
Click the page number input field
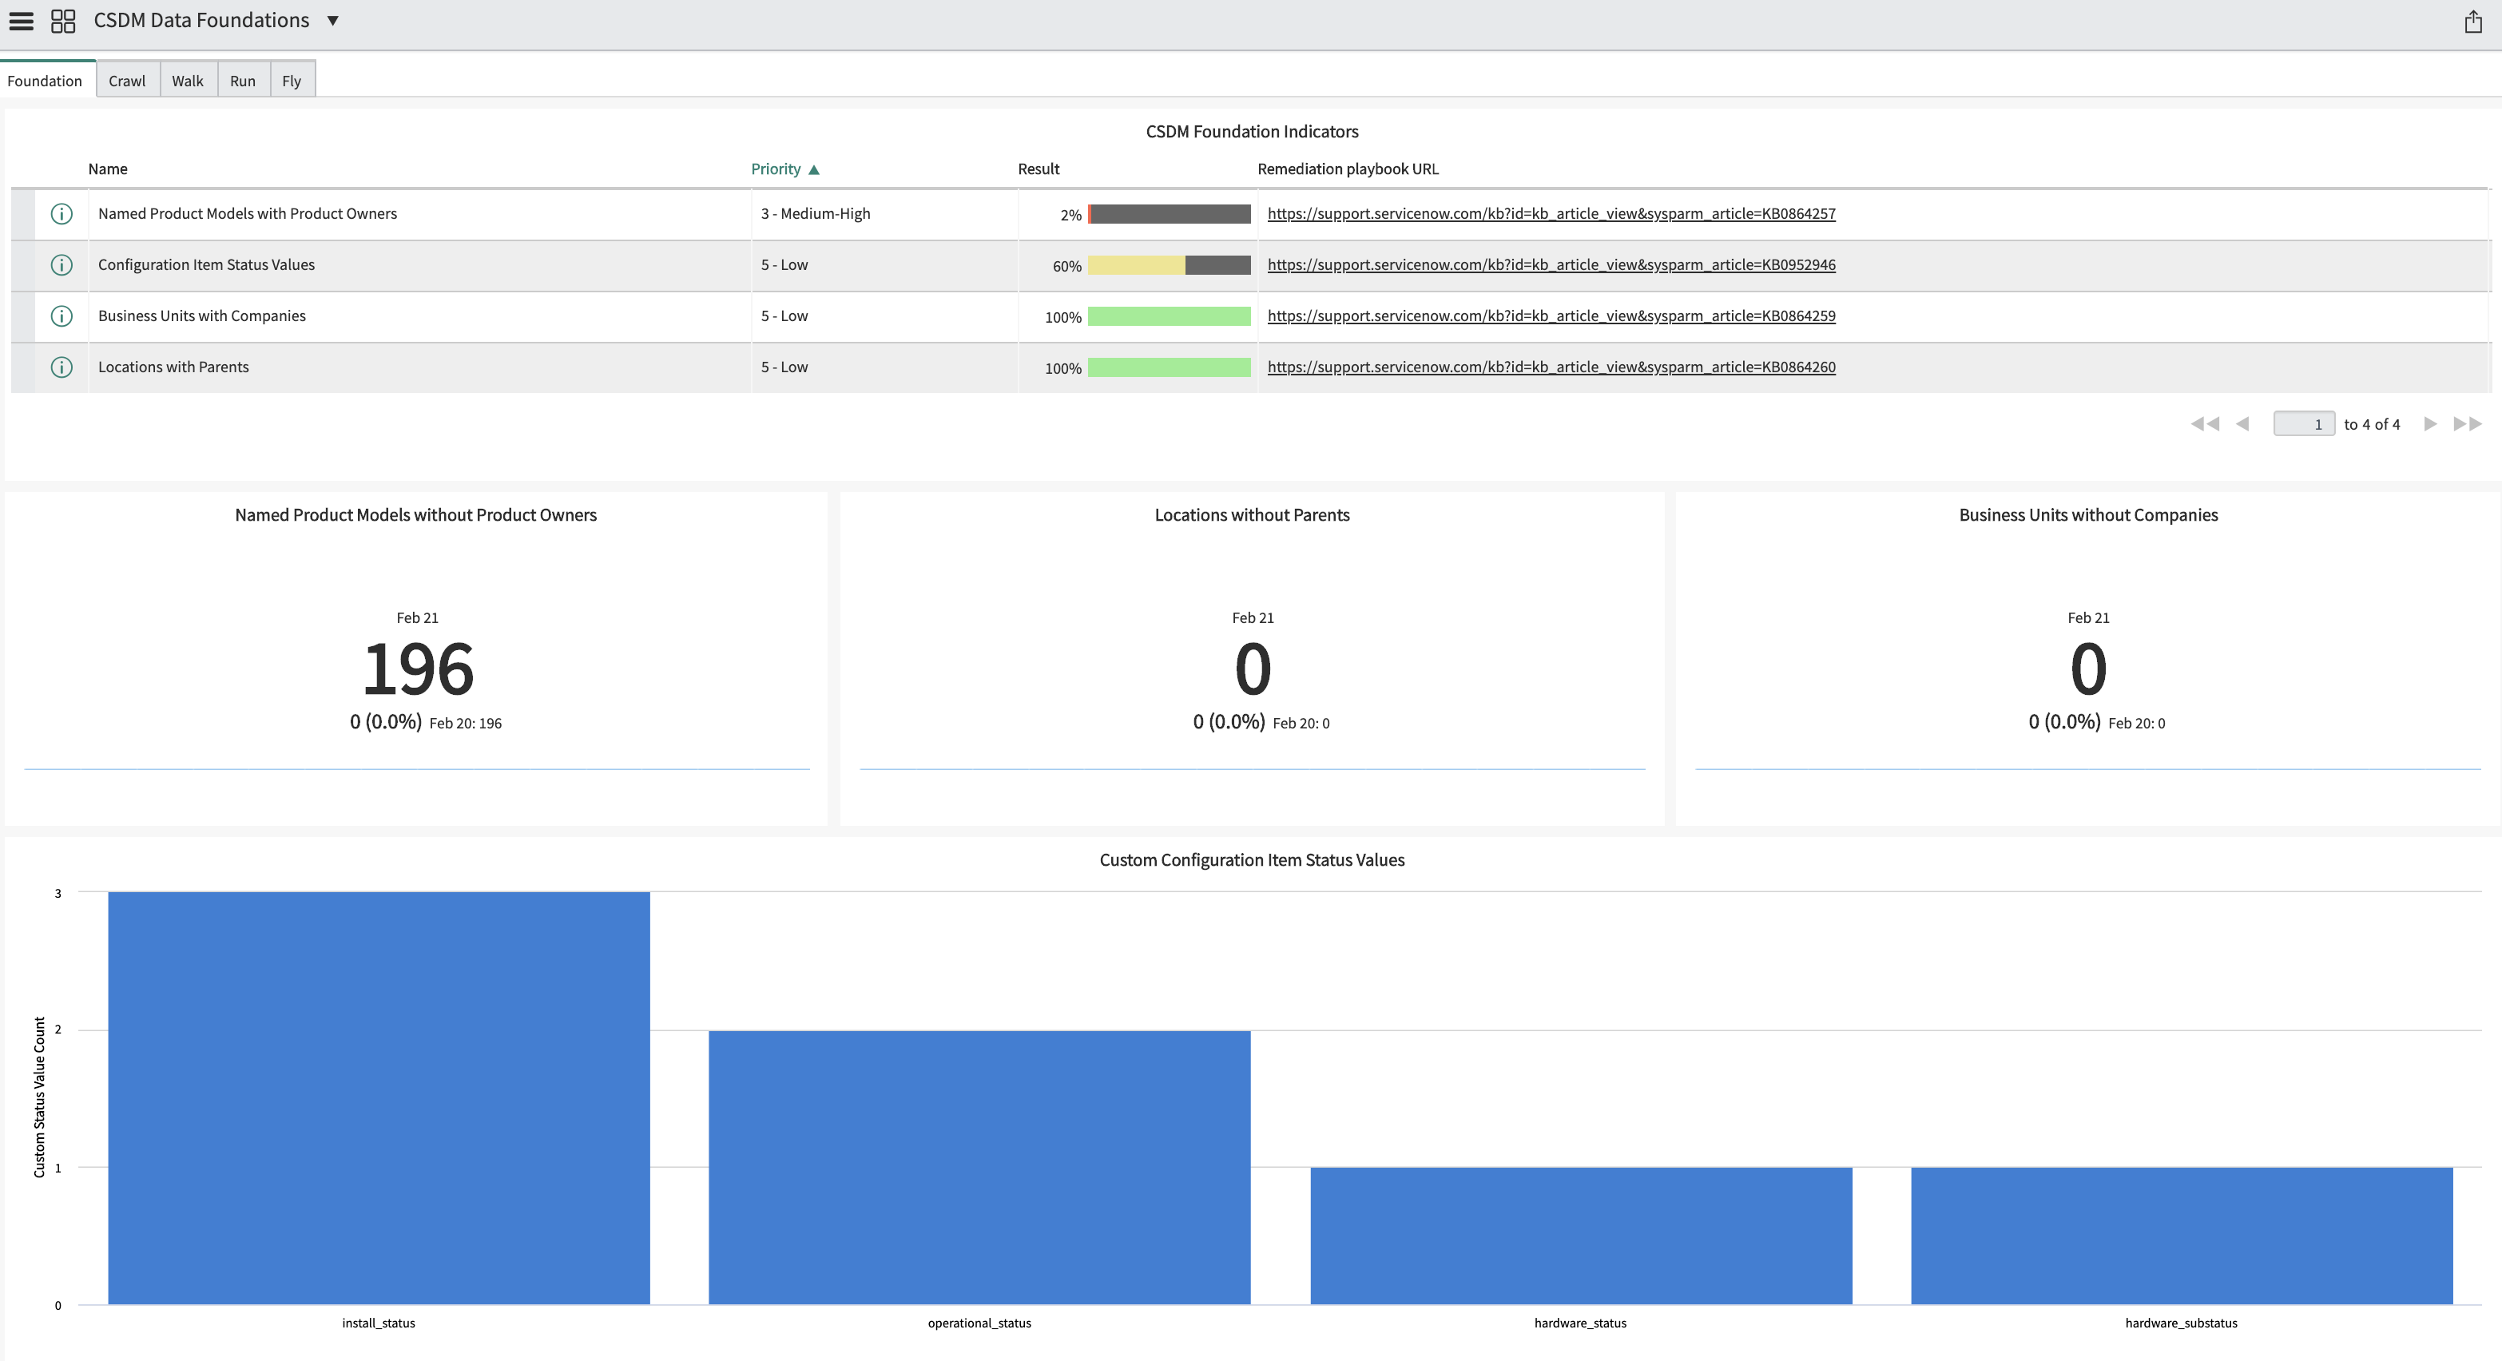click(2303, 424)
